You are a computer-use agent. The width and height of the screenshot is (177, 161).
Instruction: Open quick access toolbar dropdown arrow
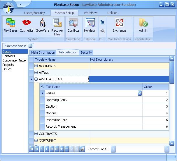point(20,4)
